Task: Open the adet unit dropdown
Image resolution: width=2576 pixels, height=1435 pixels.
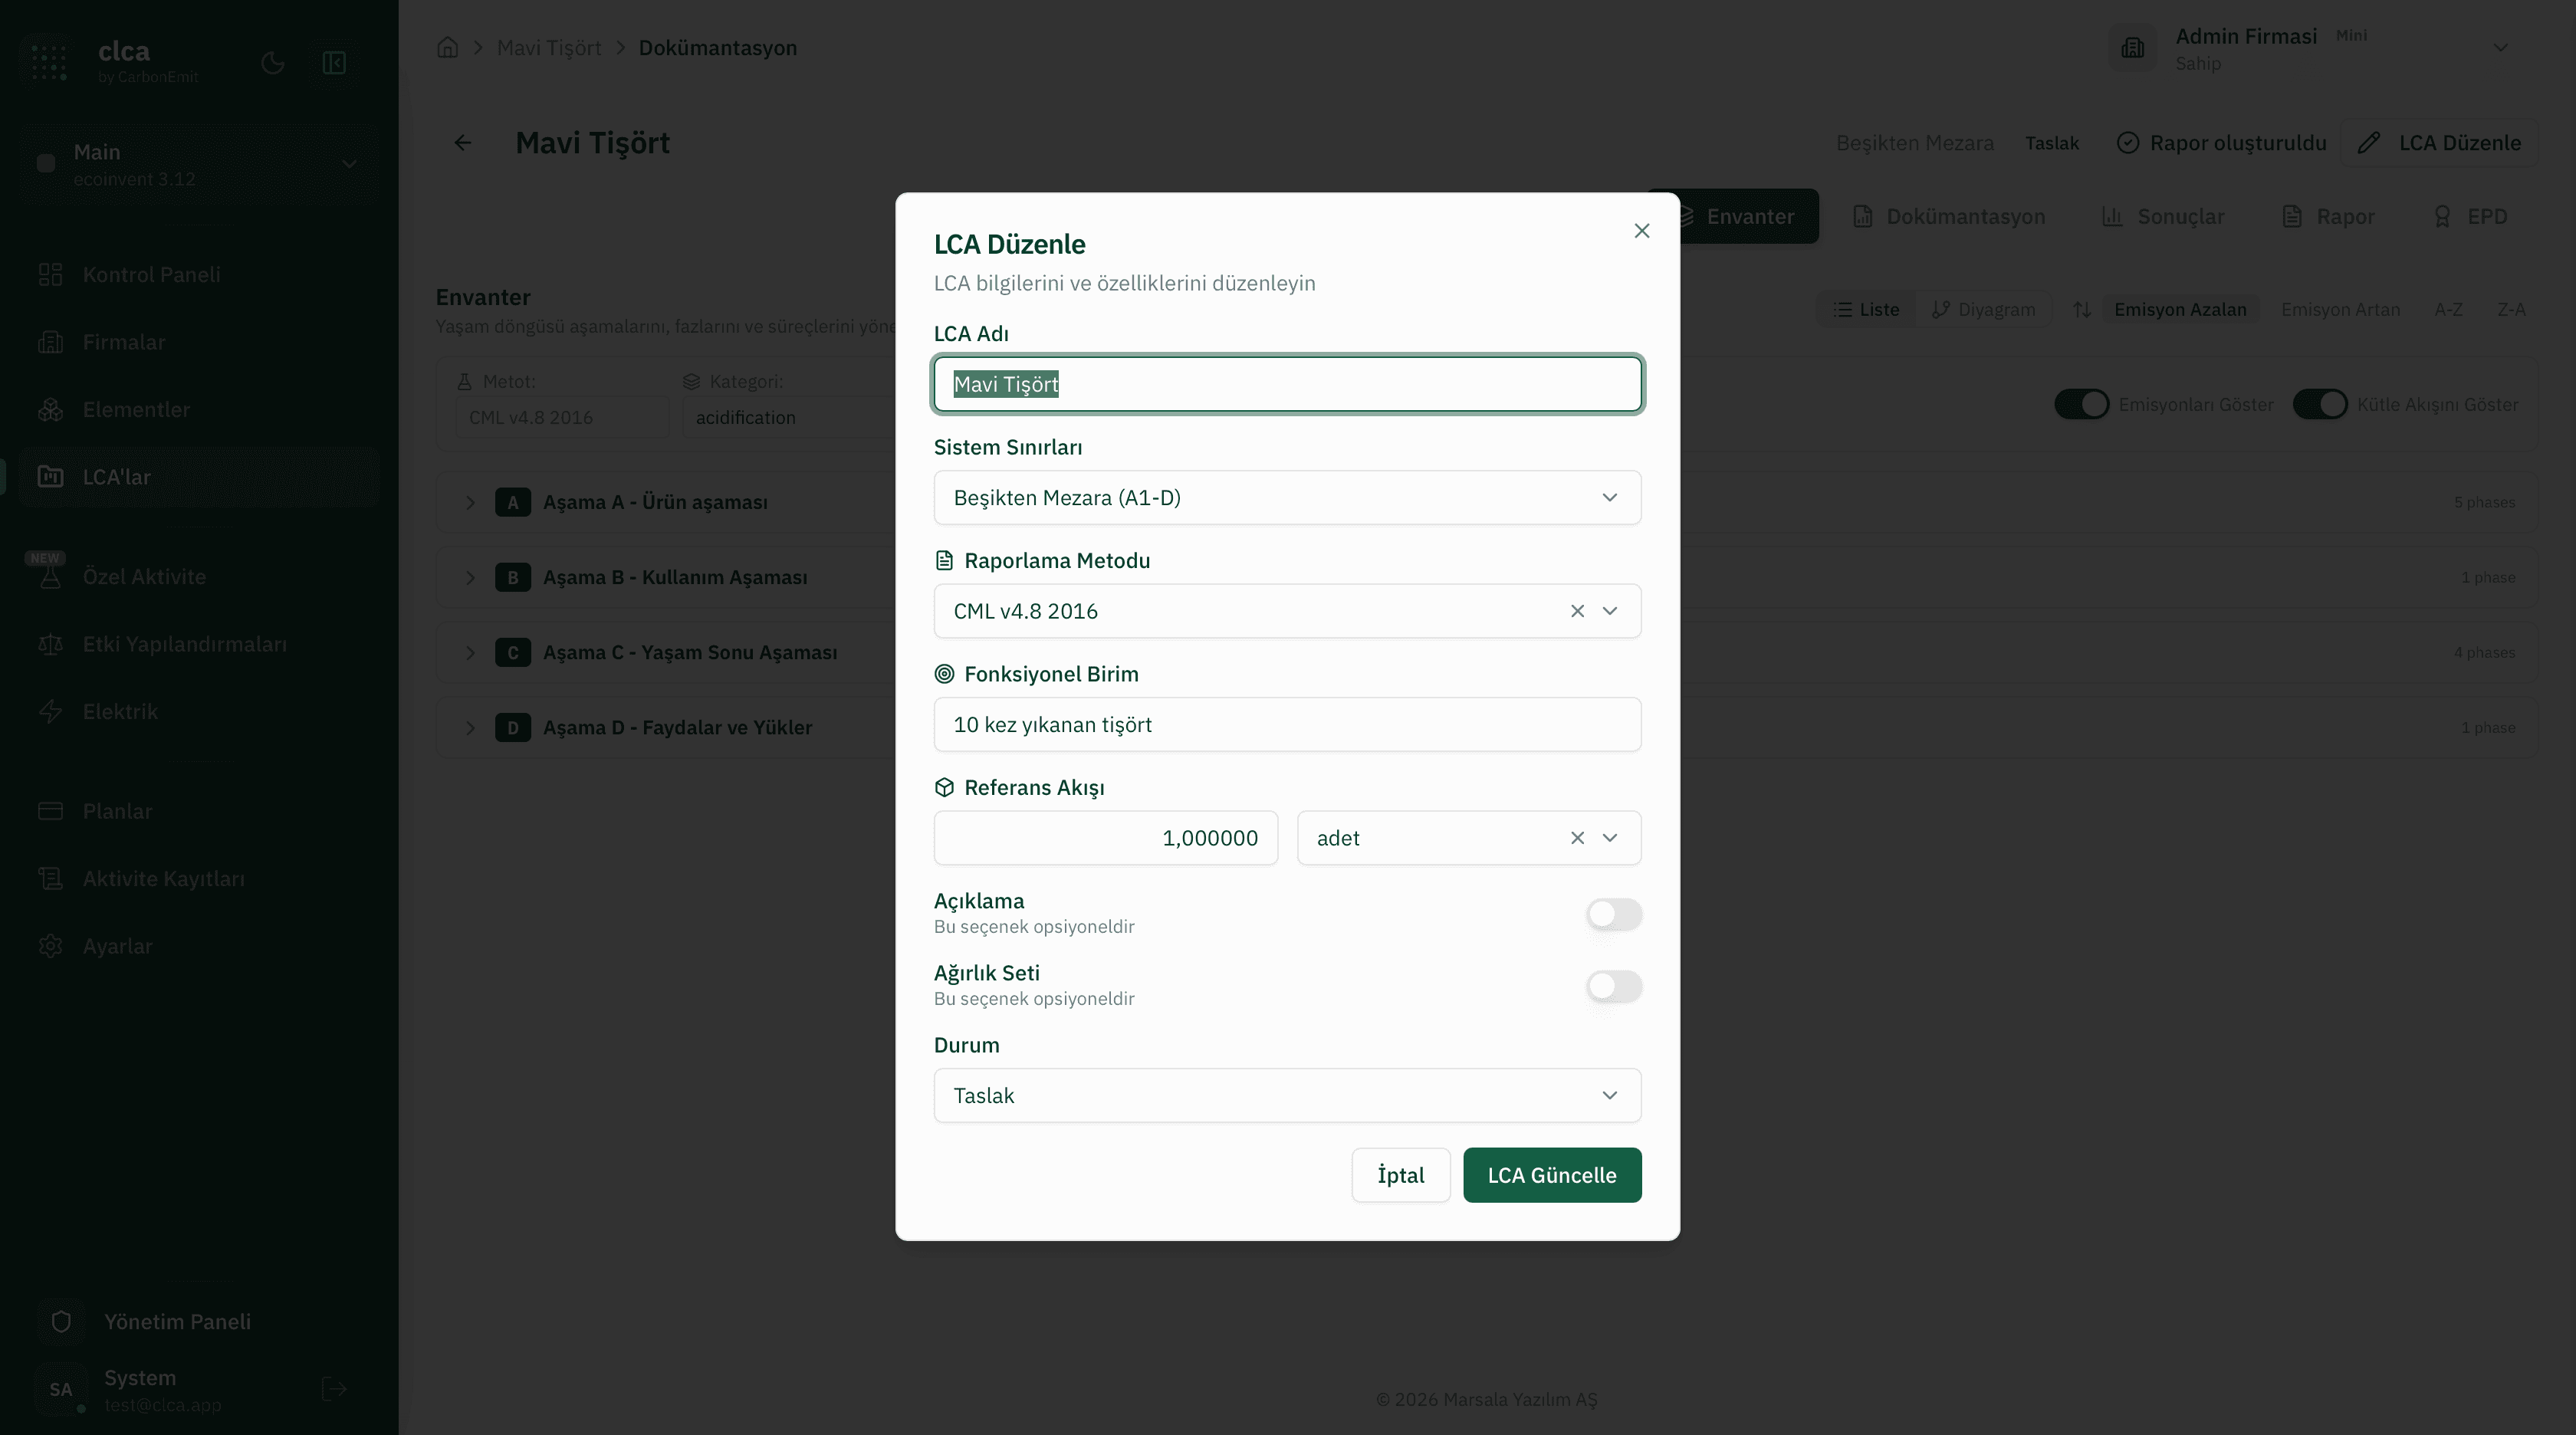Action: (1468, 838)
